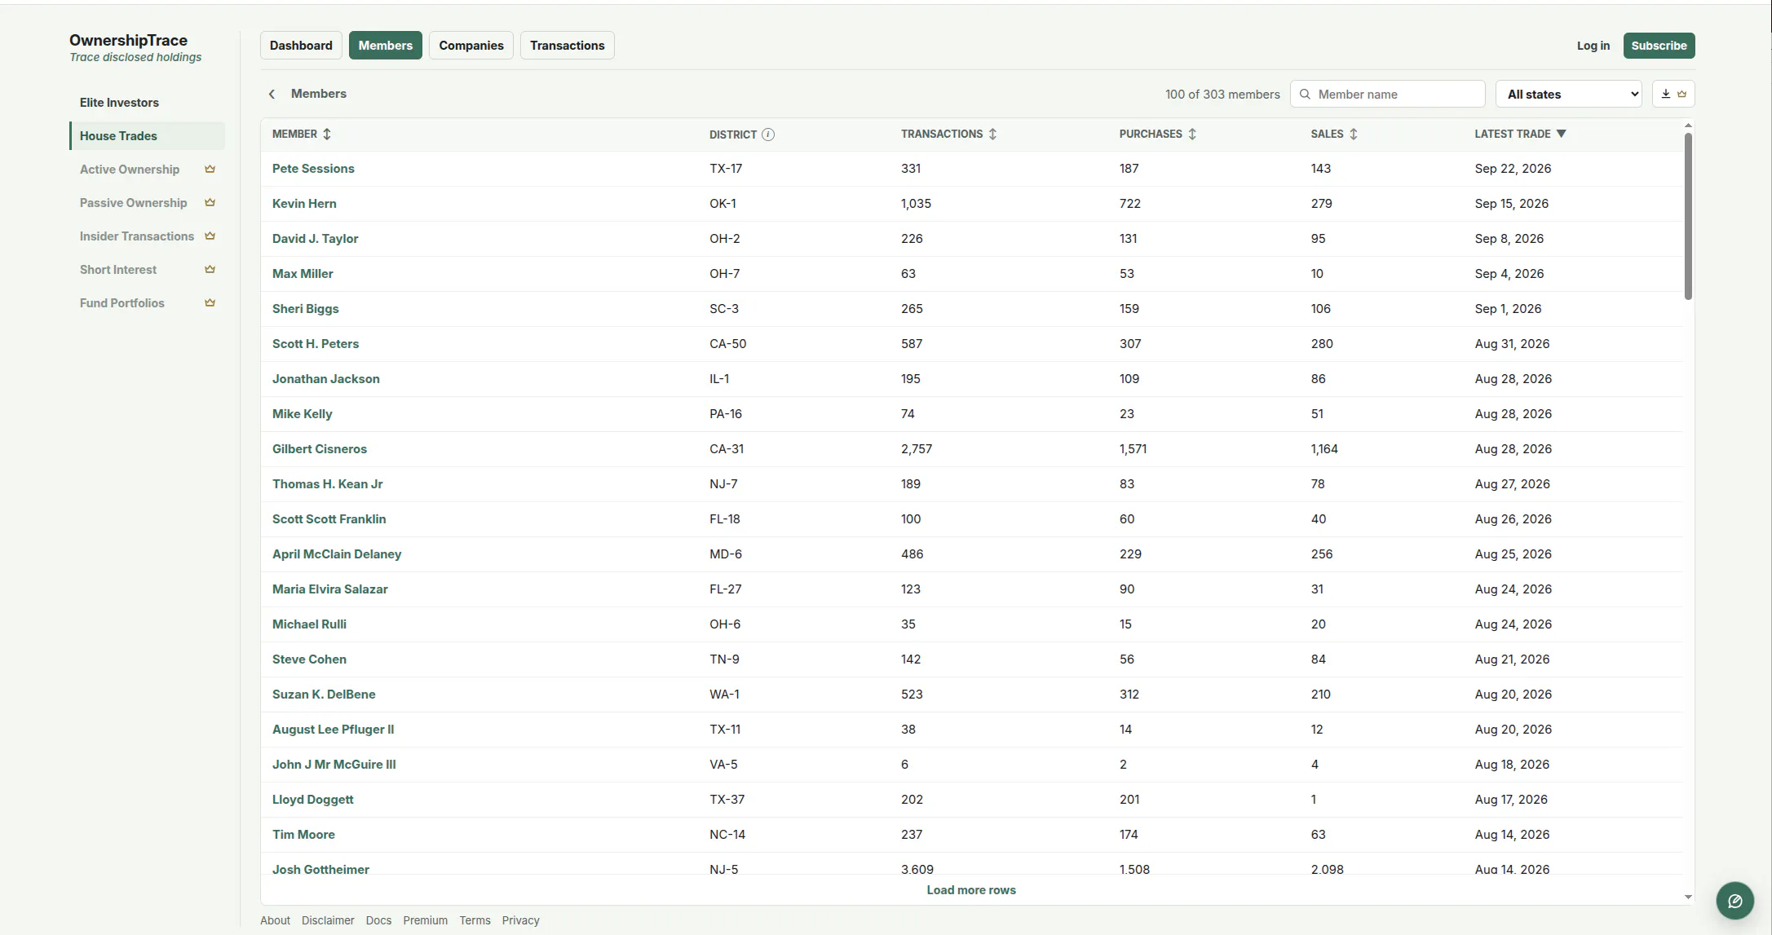Open the All states dropdown
Viewport: 1772px width, 935px height.
[x=1570, y=94]
